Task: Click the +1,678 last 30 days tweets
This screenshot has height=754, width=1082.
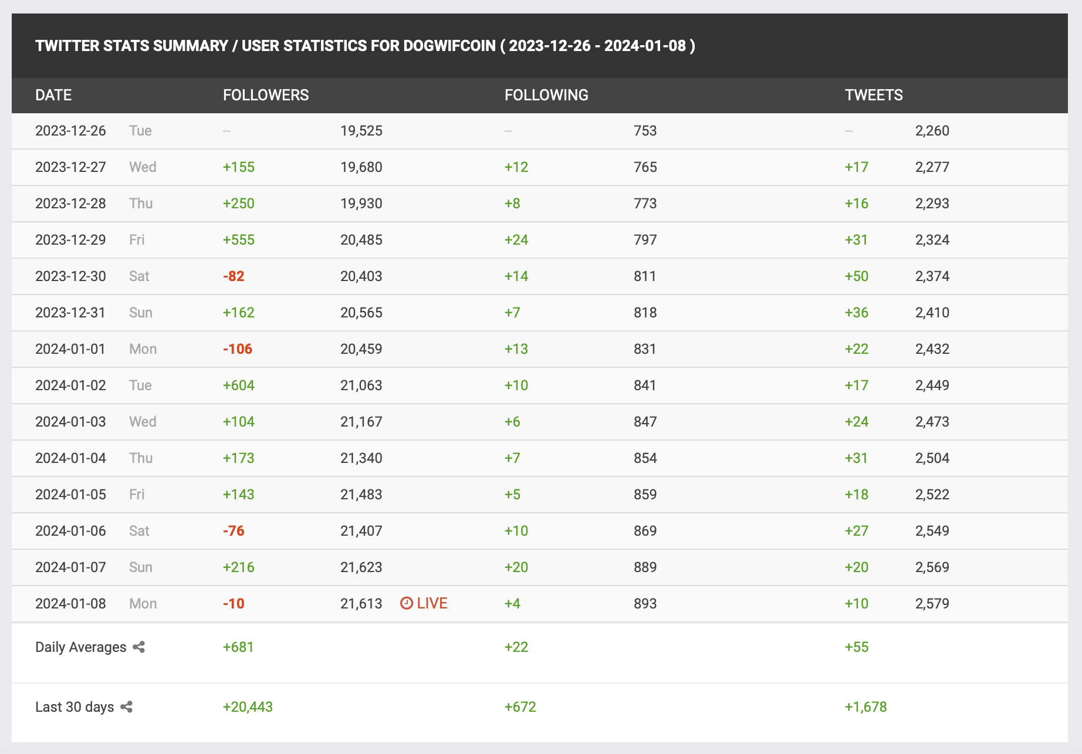Action: 865,706
